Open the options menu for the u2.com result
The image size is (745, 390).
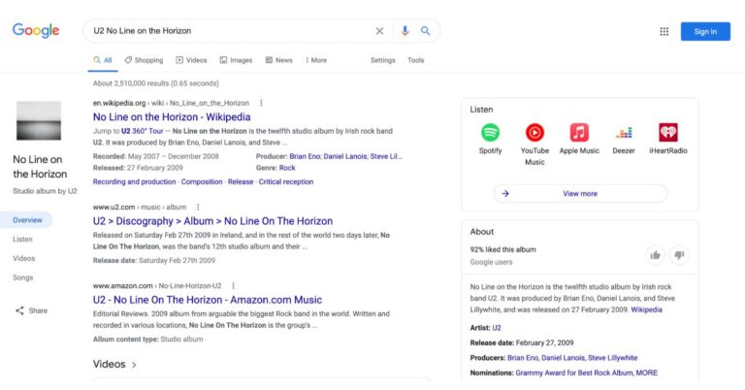click(198, 207)
